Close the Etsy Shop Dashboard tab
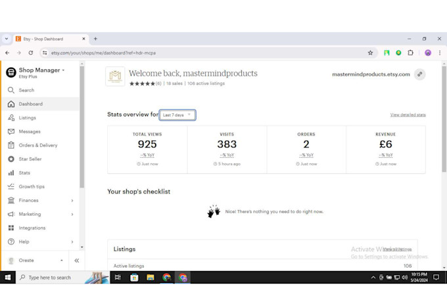 coord(84,39)
